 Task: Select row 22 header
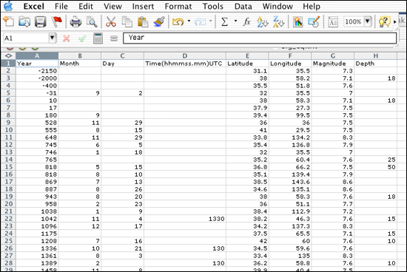[8, 219]
